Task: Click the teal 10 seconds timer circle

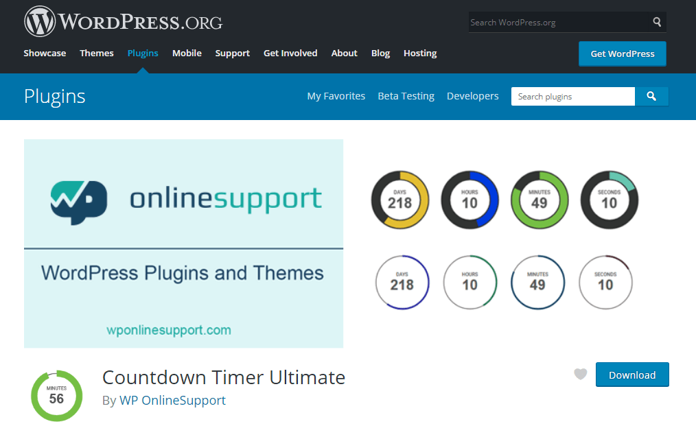Action: tap(609, 200)
